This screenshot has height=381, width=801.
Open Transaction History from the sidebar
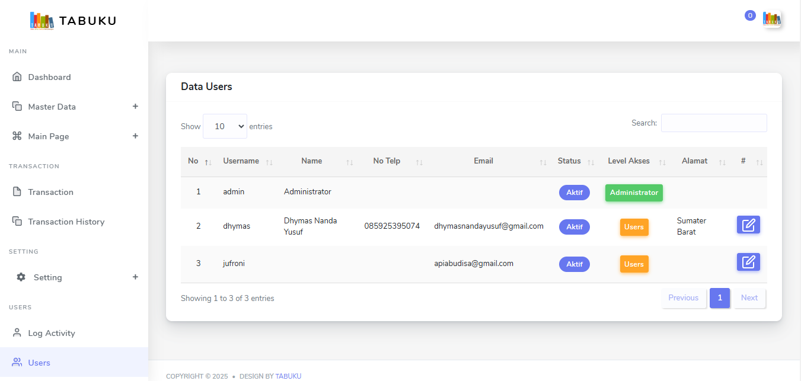pyautogui.click(x=66, y=222)
